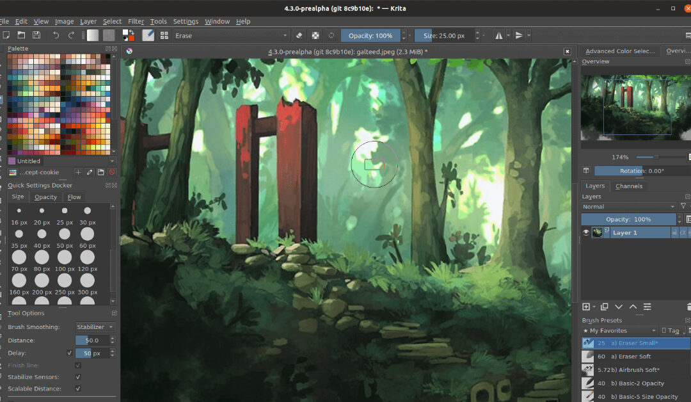Open the brush editor settings

point(148,35)
